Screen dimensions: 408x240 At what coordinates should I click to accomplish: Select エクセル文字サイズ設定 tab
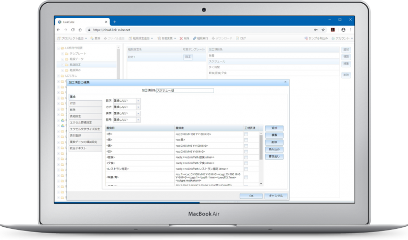pyautogui.click(x=84, y=129)
